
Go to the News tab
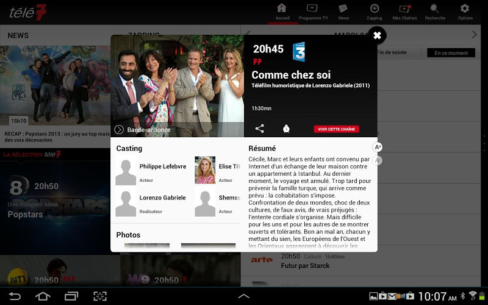[343, 12]
